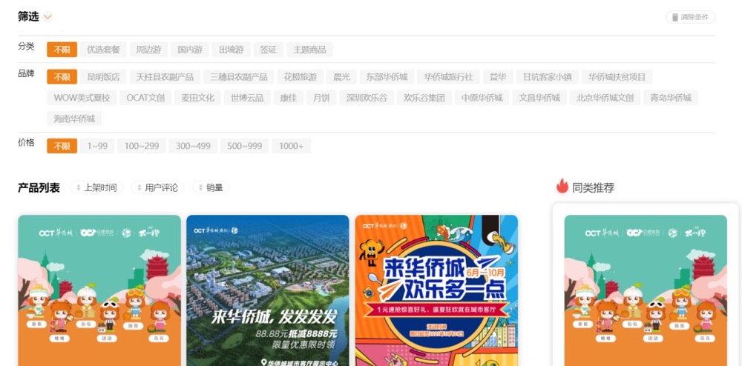742x366 pixels.
Task: Sort products by 上架时间
Action: (96, 187)
